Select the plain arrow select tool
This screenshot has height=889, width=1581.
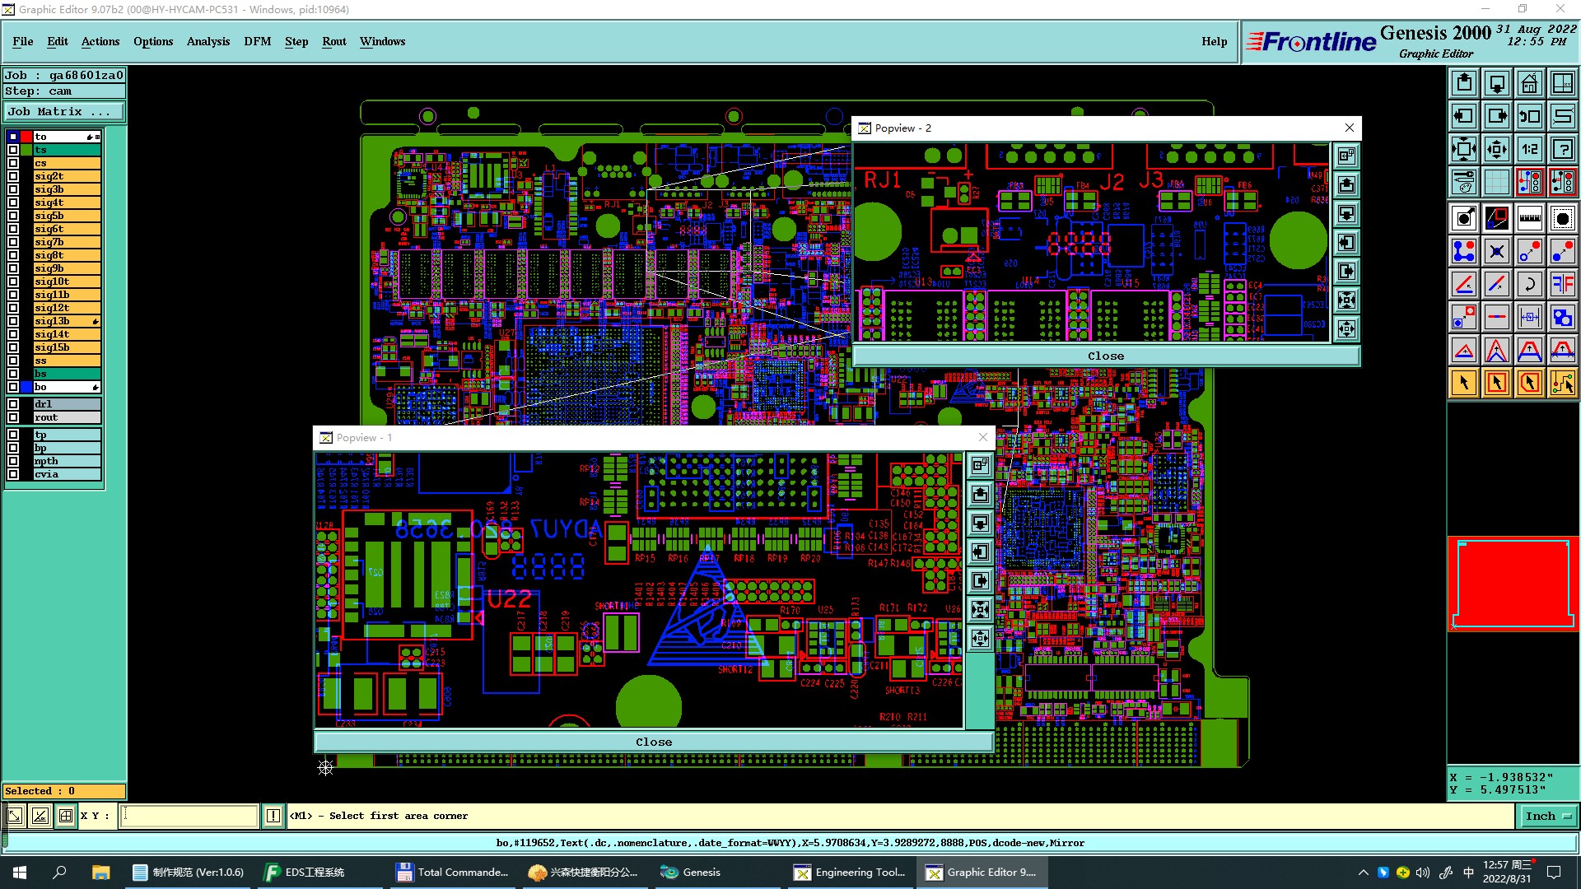1464,383
